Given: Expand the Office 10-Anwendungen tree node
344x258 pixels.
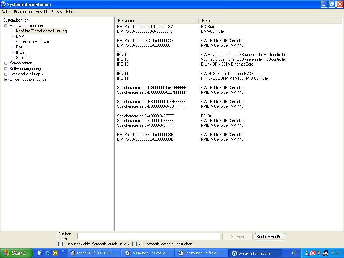Looking at the screenshot, I should tap(6, 79).
